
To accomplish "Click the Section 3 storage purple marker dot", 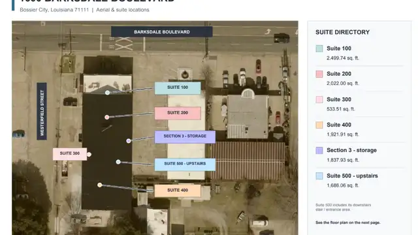I will click(129, 141).
